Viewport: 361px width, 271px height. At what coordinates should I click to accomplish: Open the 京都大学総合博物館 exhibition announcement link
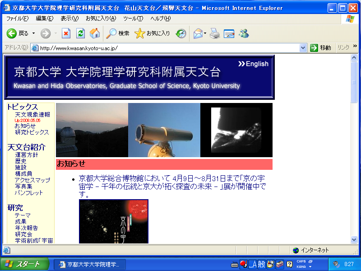[172, 186]
